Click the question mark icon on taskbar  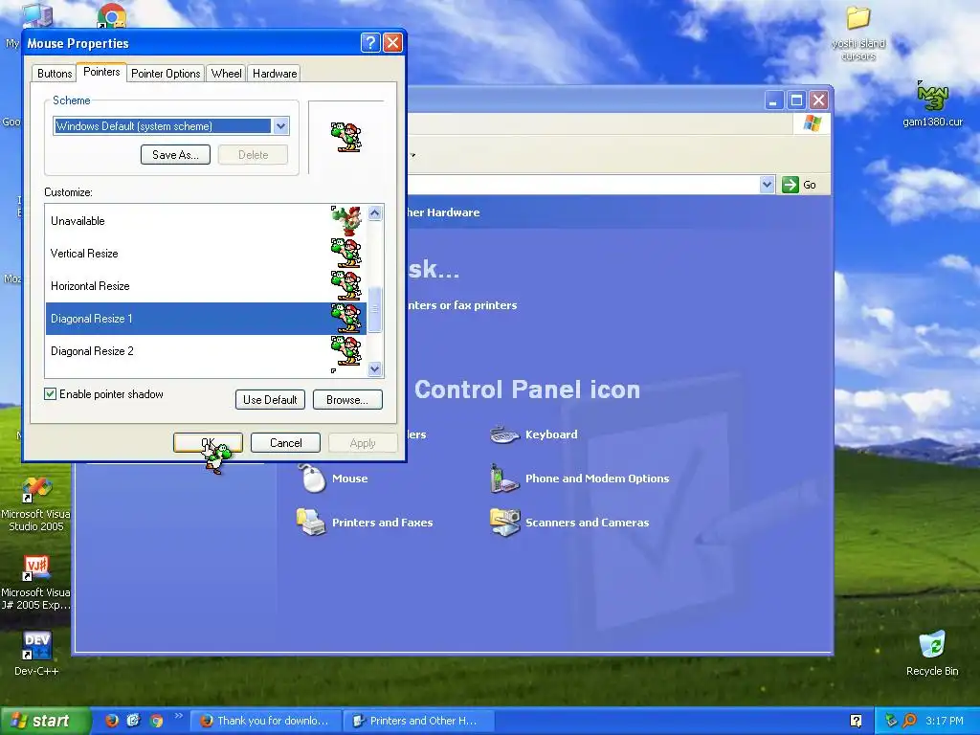click(856, 721)
